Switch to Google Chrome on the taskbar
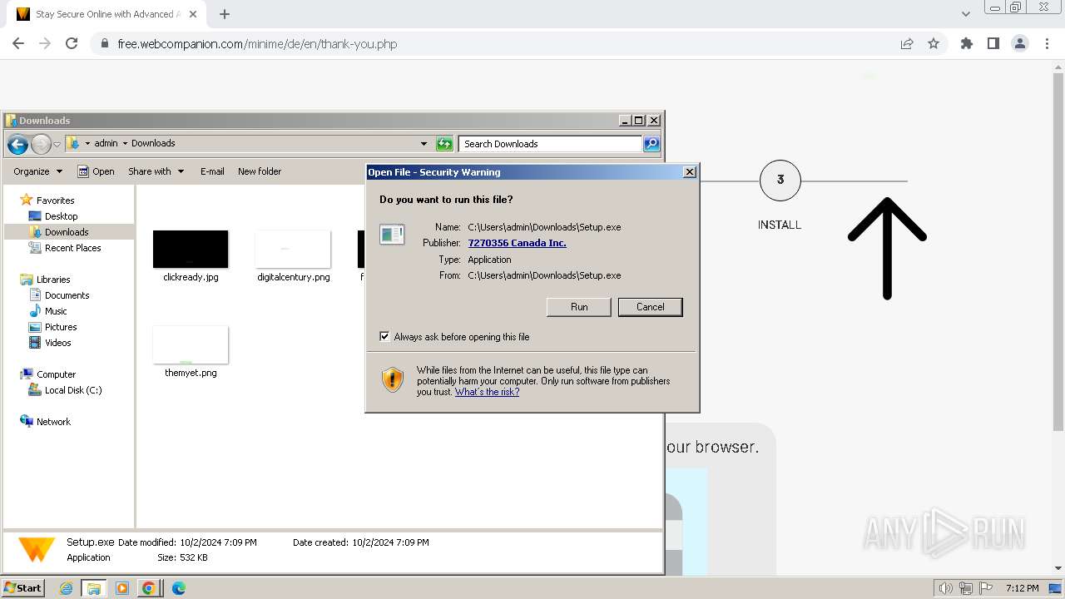Screen dimensions: 1065x599 click(x=149, y=588)
